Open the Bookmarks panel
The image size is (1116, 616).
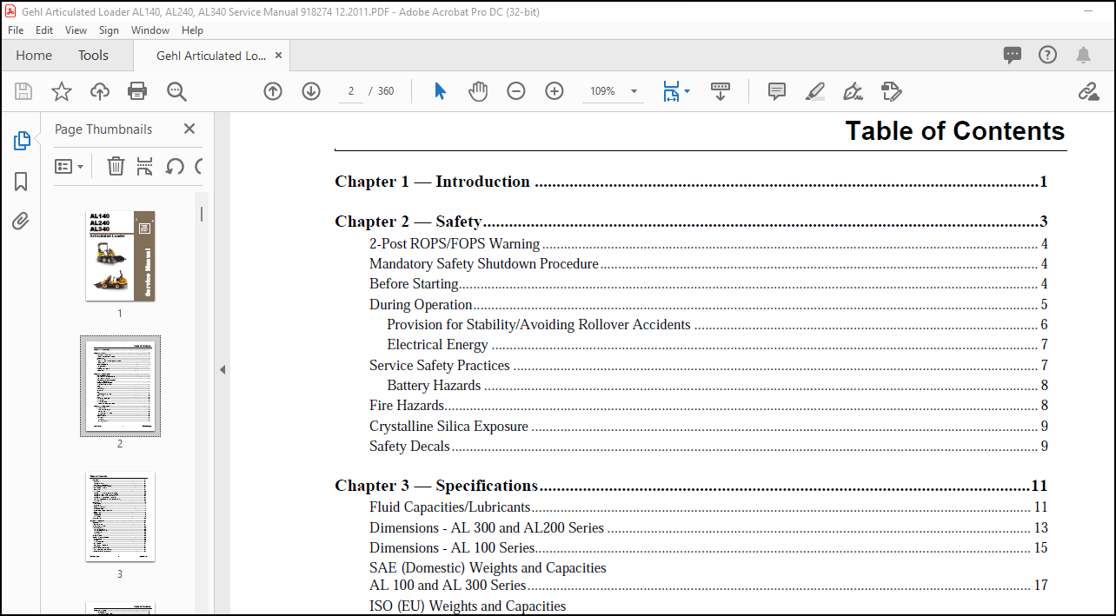(22, 181)
